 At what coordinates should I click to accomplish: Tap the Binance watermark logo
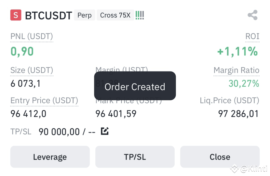pyautogui.click(x=234, y=169)
